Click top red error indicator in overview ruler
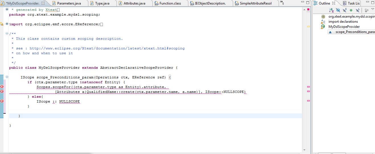Viewport: 375px width, 154px height. point(308,10)
